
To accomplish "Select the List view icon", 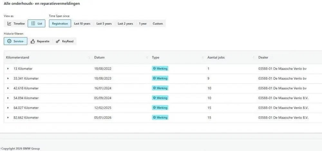I will 33,24.
